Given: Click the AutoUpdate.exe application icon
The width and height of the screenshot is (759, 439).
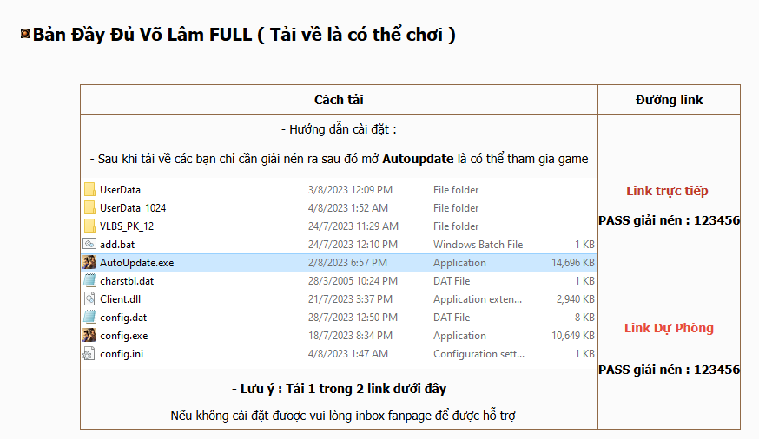Looking at the screenshot, I should [x=89, y=263].
